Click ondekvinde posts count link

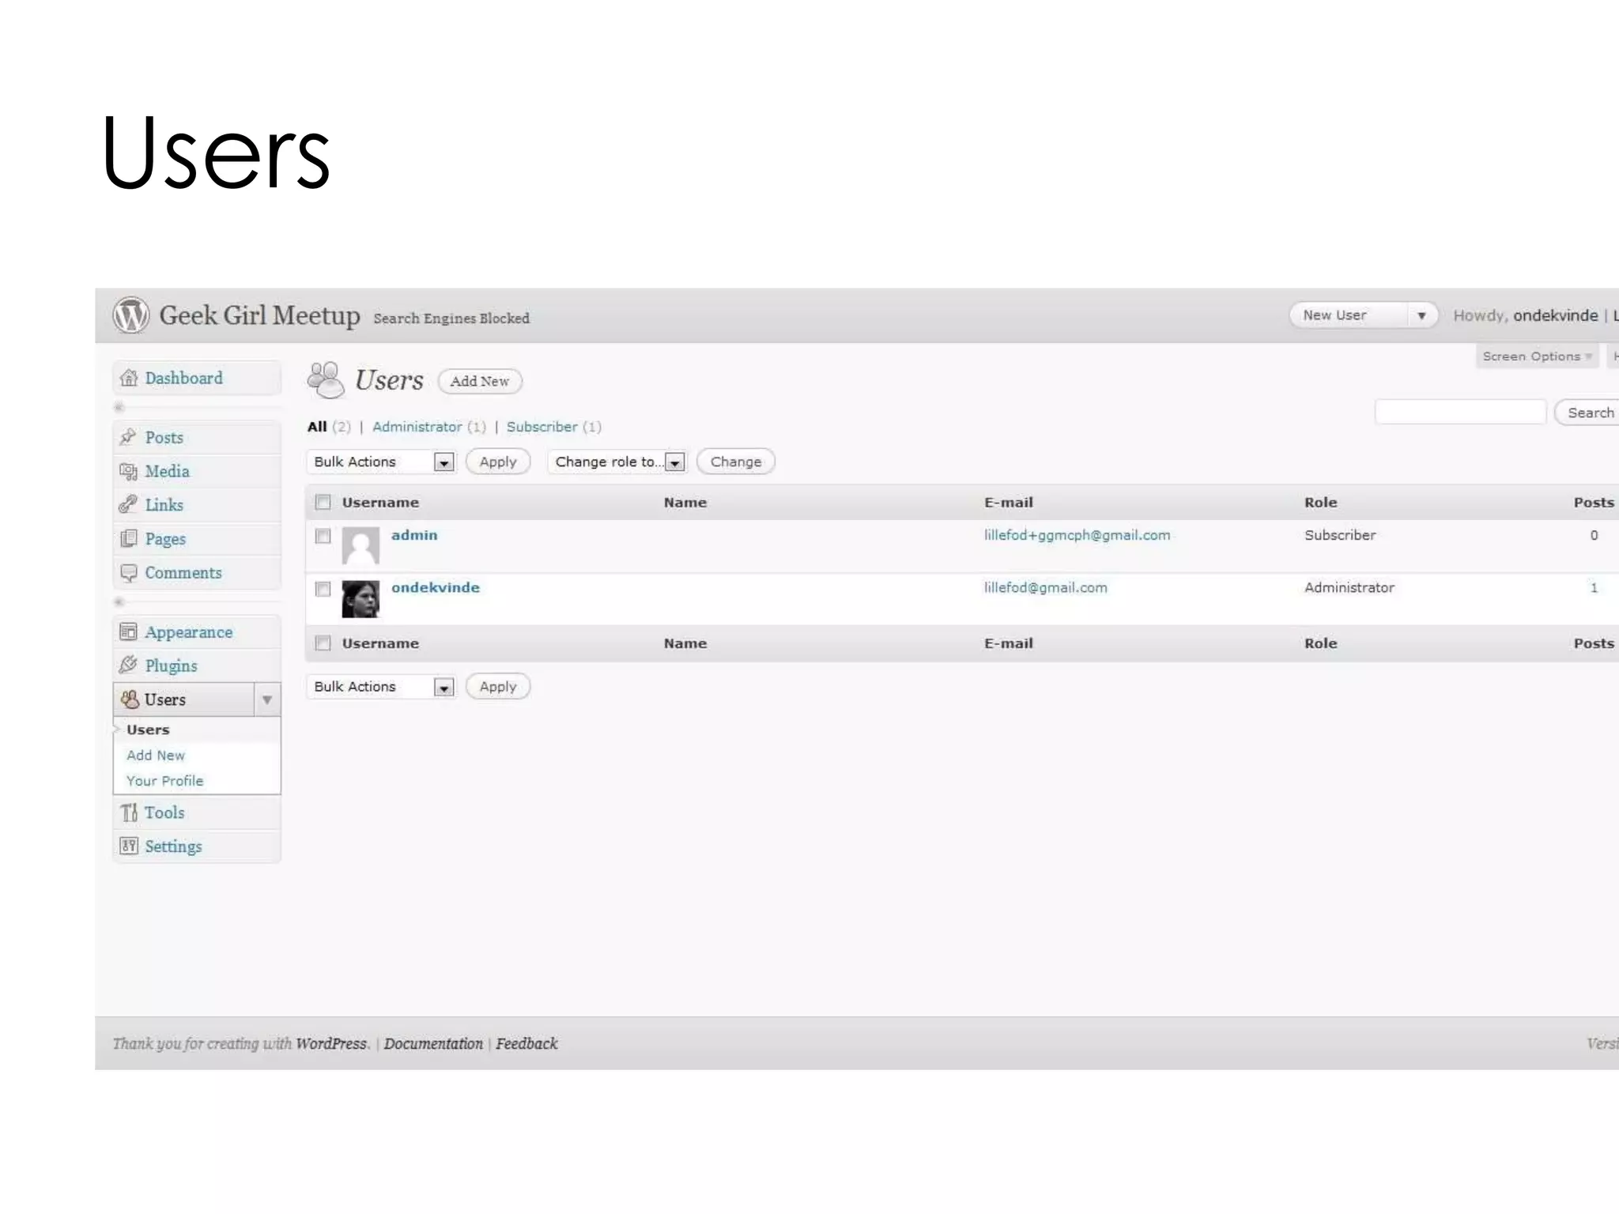(x=1594, y=587)
